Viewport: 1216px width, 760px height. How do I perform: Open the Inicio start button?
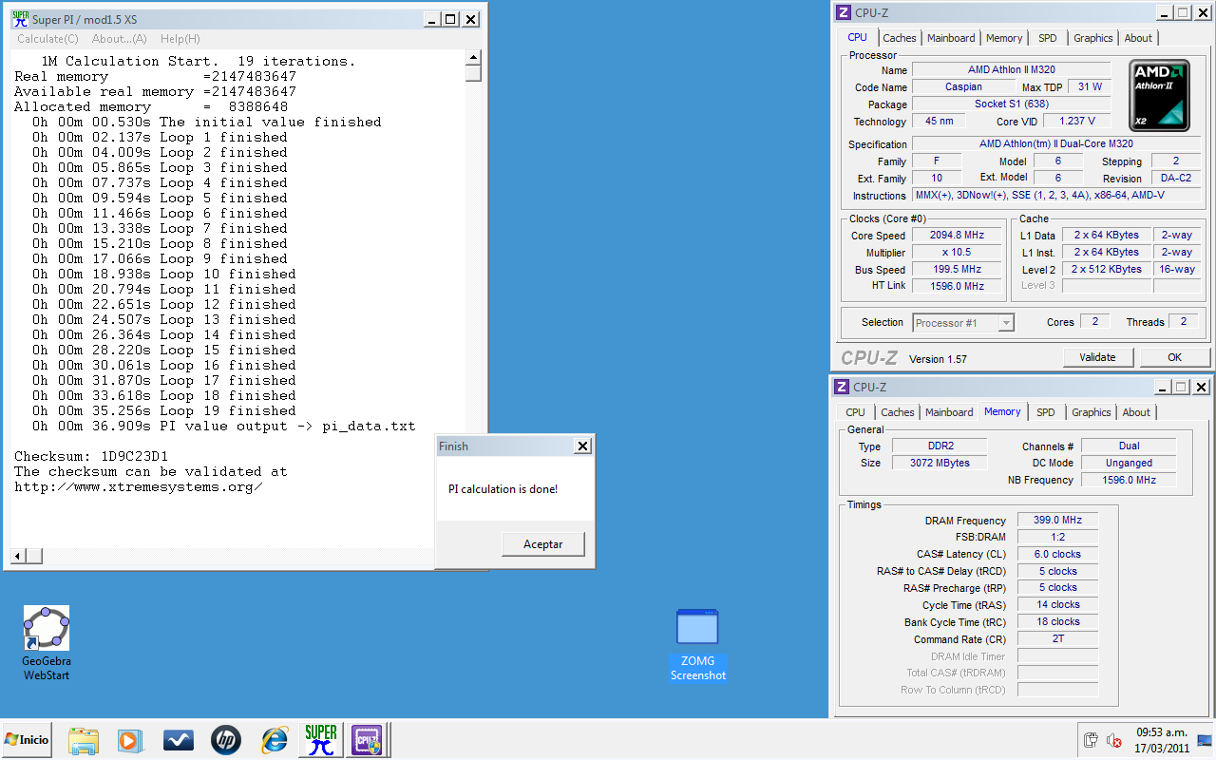coord(28,739)
